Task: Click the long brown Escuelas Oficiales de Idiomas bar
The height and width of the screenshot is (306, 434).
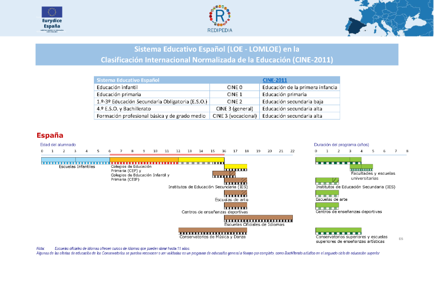Action: 258,218
